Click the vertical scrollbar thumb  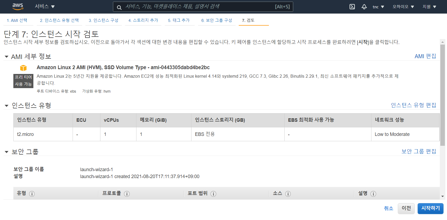(442, 95)
